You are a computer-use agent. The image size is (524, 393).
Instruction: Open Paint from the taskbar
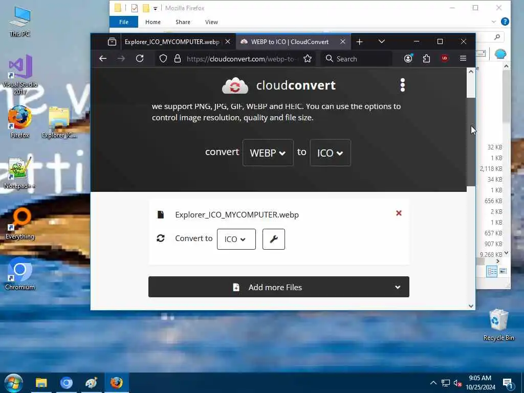click(91, 383)
